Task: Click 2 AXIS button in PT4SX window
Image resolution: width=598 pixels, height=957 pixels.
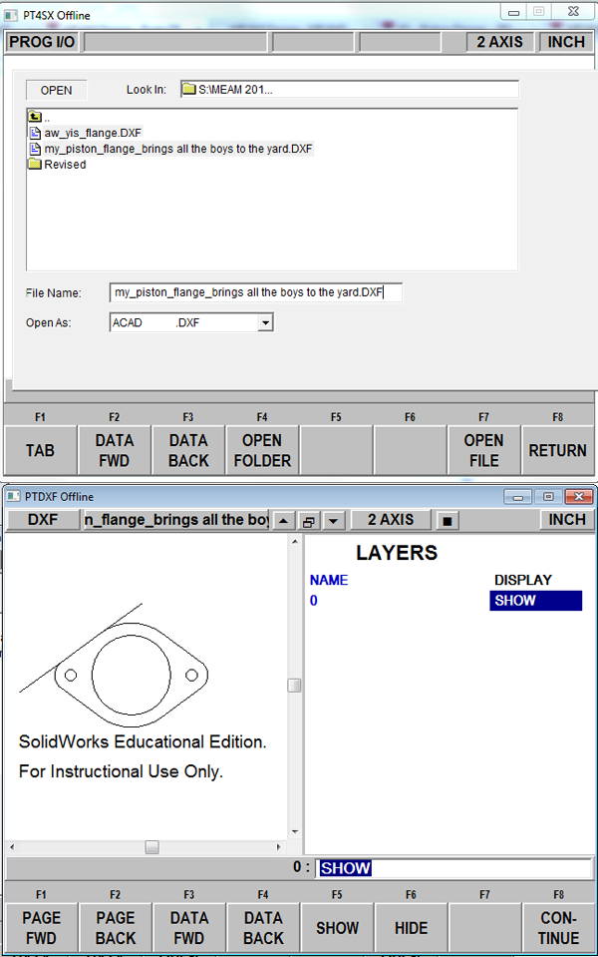Action: click(499, 42)
